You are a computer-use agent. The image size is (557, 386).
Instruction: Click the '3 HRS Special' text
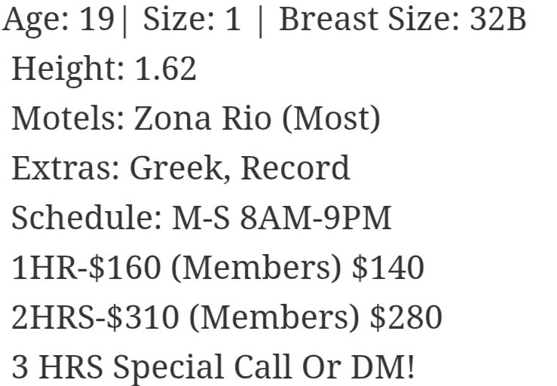pos(118,368)
